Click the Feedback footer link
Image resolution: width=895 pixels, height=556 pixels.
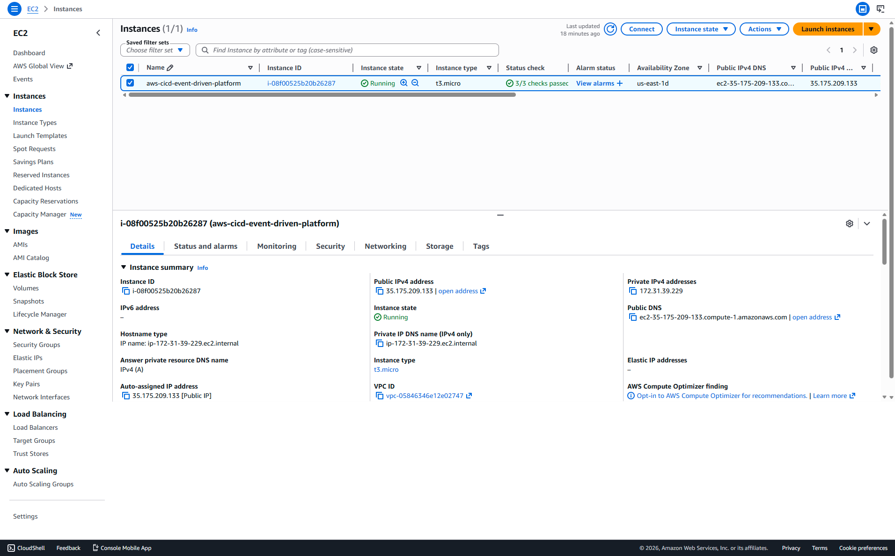click(x=68, y=548)
